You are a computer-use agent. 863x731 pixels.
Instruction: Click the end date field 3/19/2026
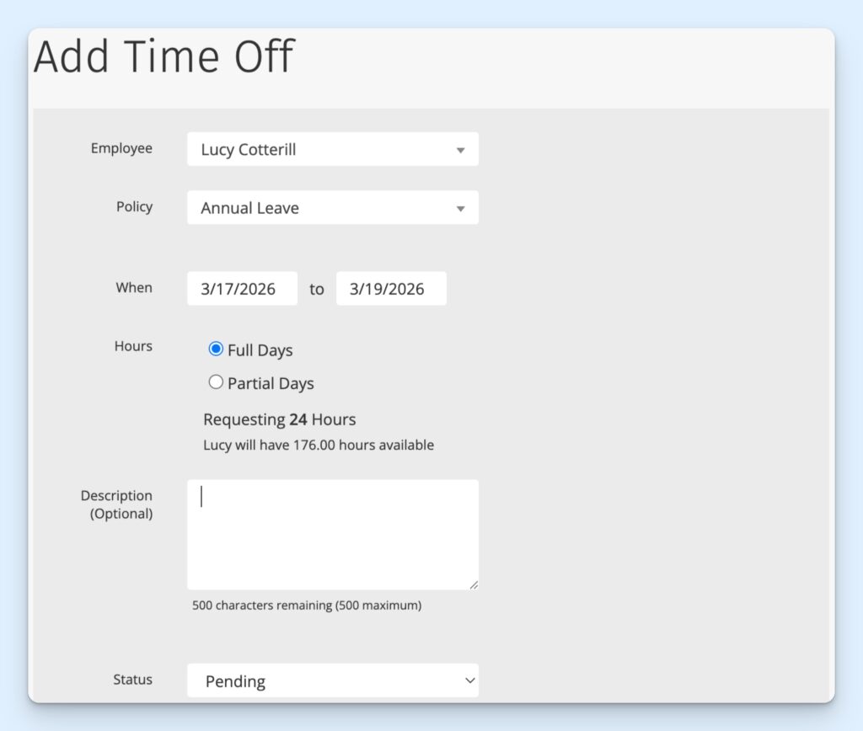[x=391, y=288]
